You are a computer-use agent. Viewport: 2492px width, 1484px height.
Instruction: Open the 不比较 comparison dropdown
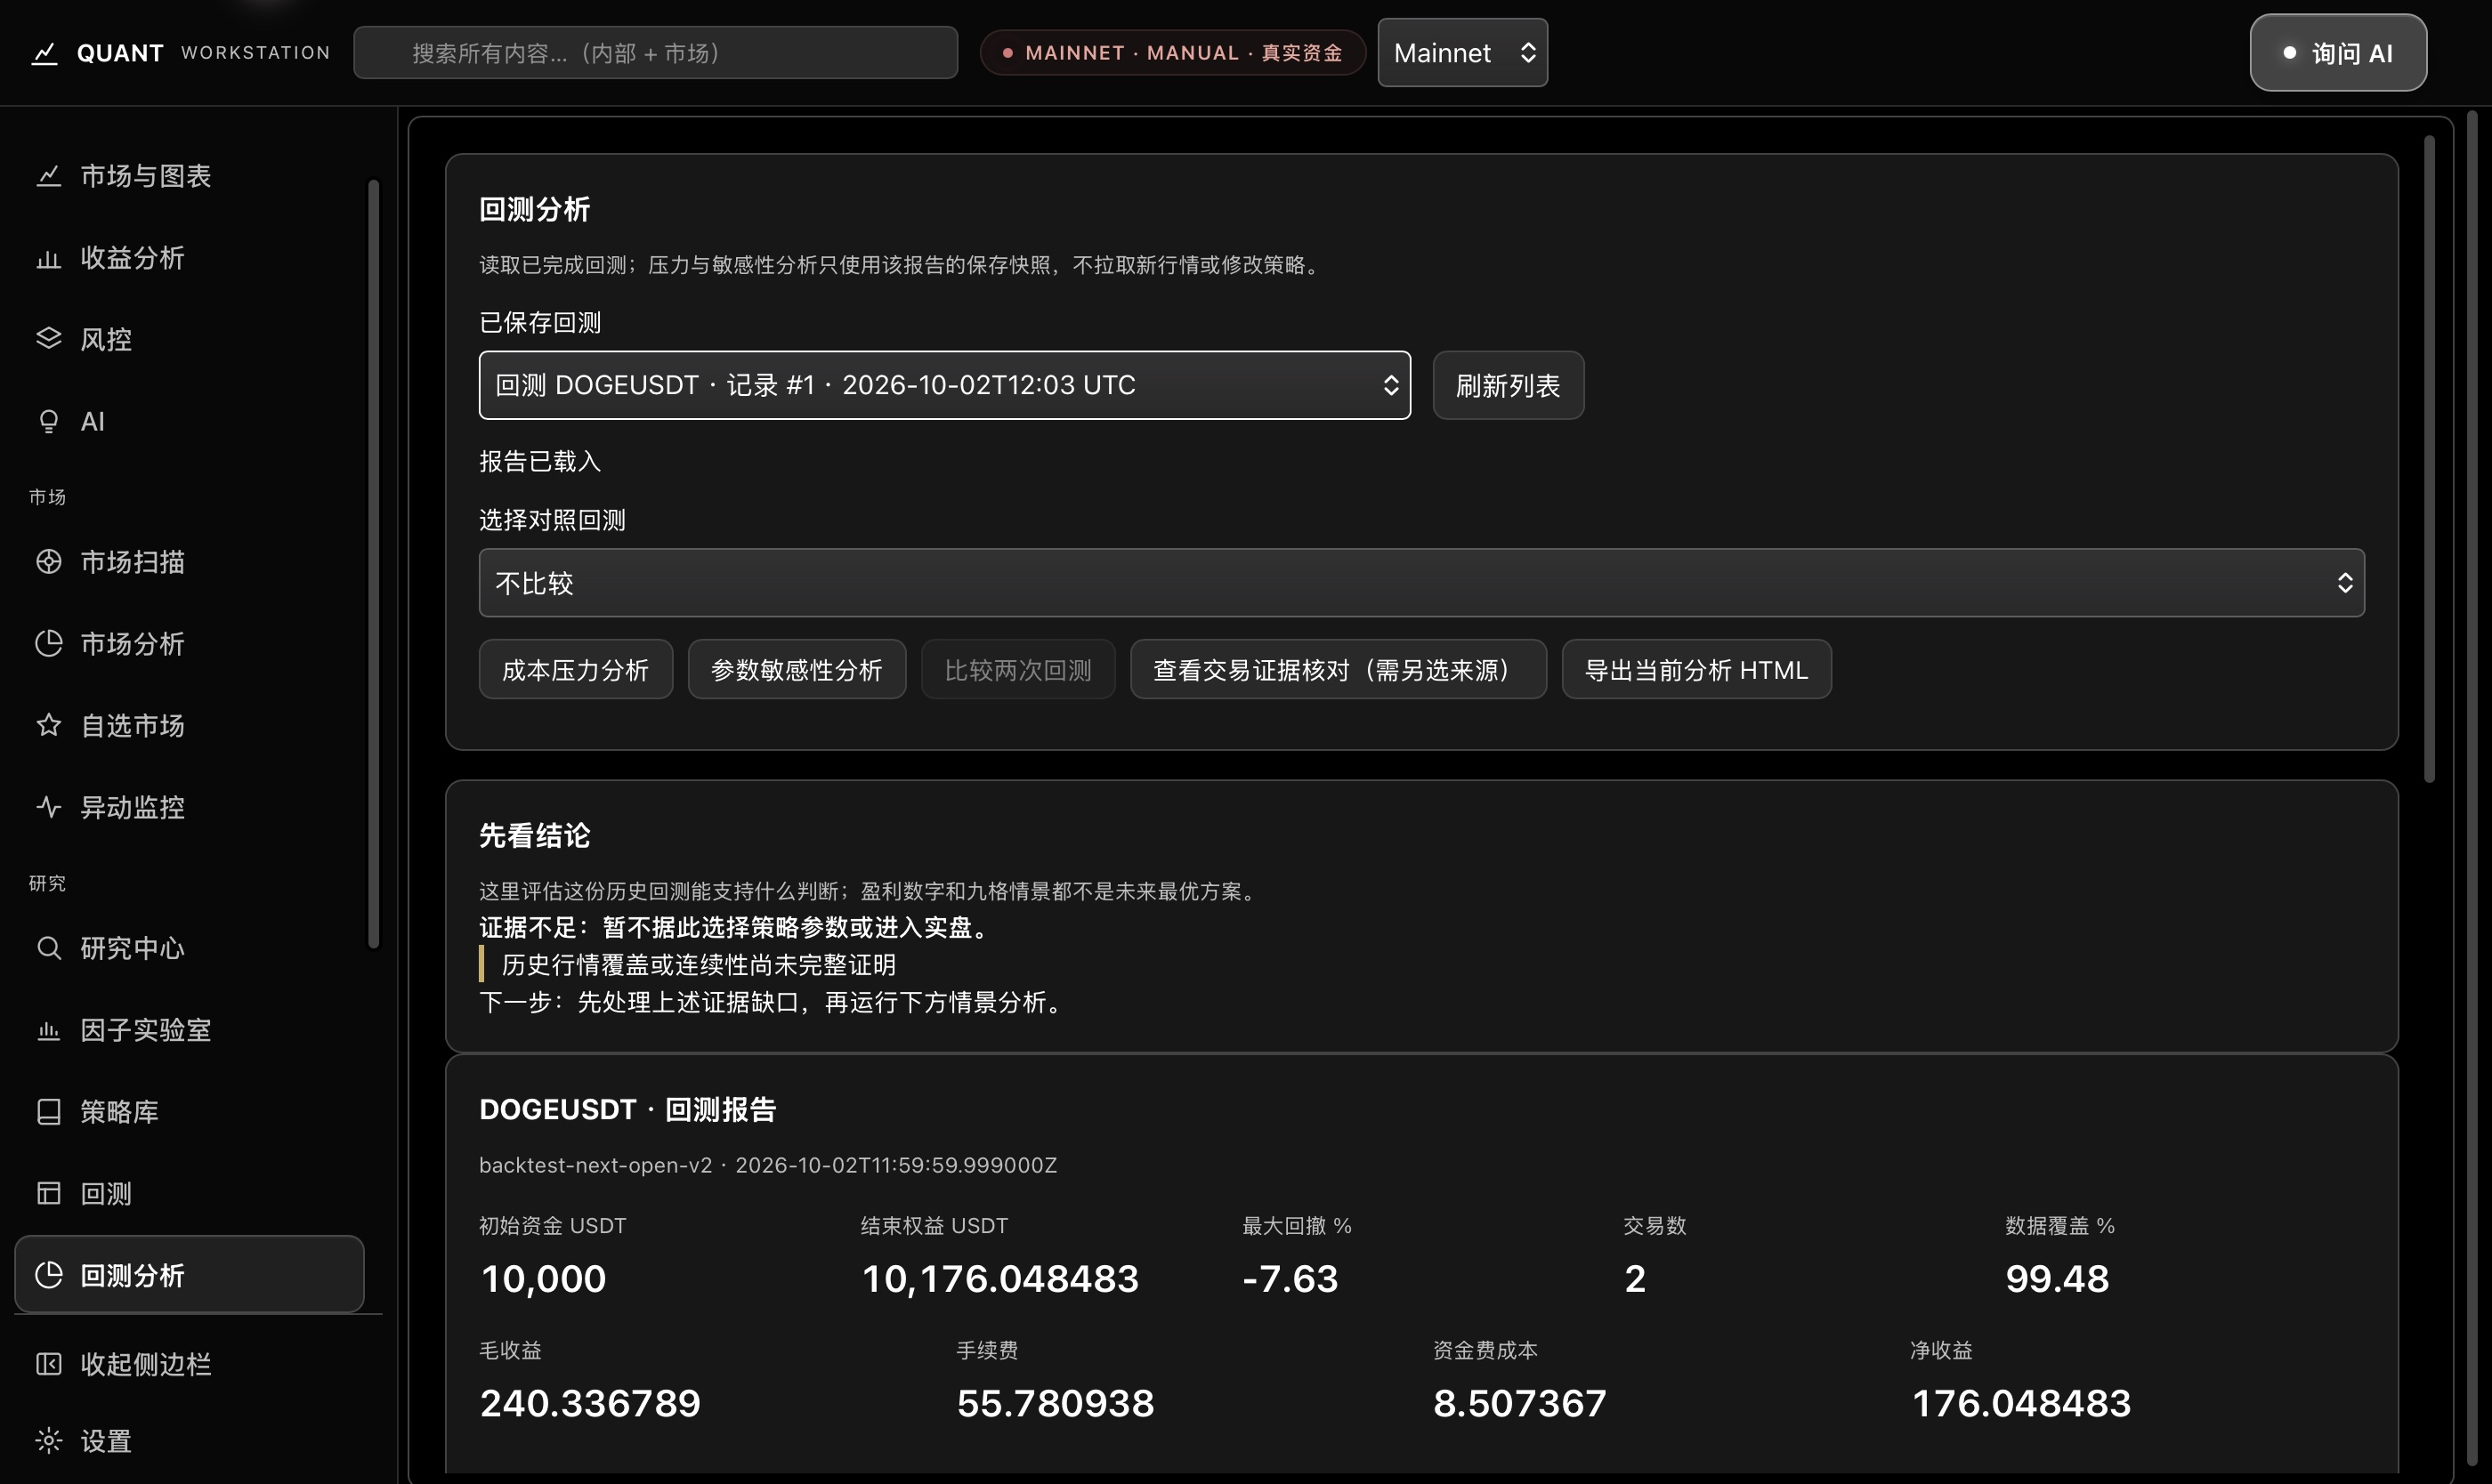[x=1421, y=583]
